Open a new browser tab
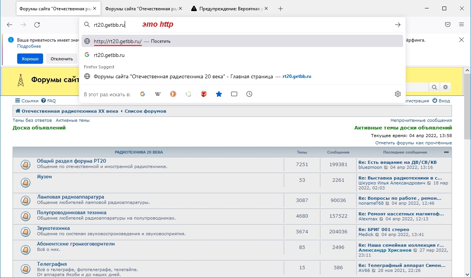The width and height of the screenshot is (471, 278). [281, 8]
